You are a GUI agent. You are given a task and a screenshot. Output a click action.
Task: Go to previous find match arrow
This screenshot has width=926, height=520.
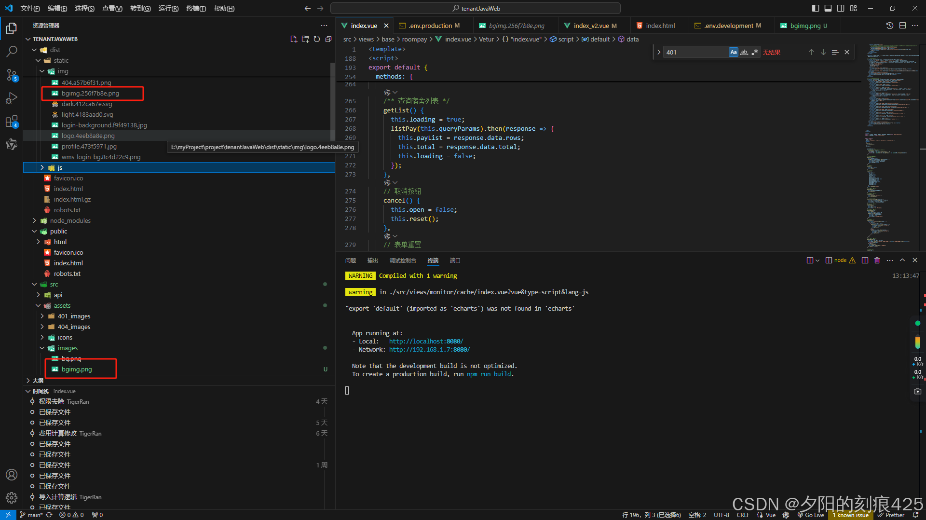(811, 52)
